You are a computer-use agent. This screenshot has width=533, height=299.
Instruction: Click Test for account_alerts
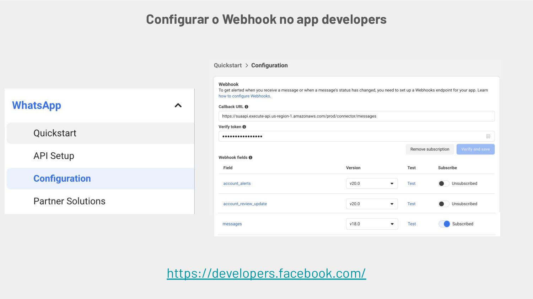tap(411, 184)
